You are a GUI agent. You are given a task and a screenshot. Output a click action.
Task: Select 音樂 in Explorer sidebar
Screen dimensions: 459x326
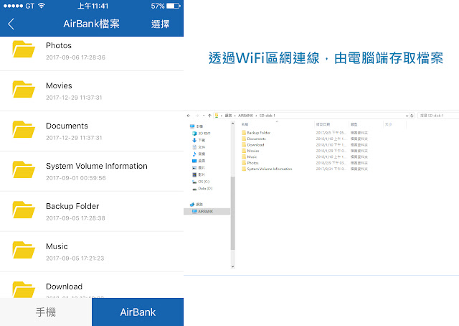point(199,154)
